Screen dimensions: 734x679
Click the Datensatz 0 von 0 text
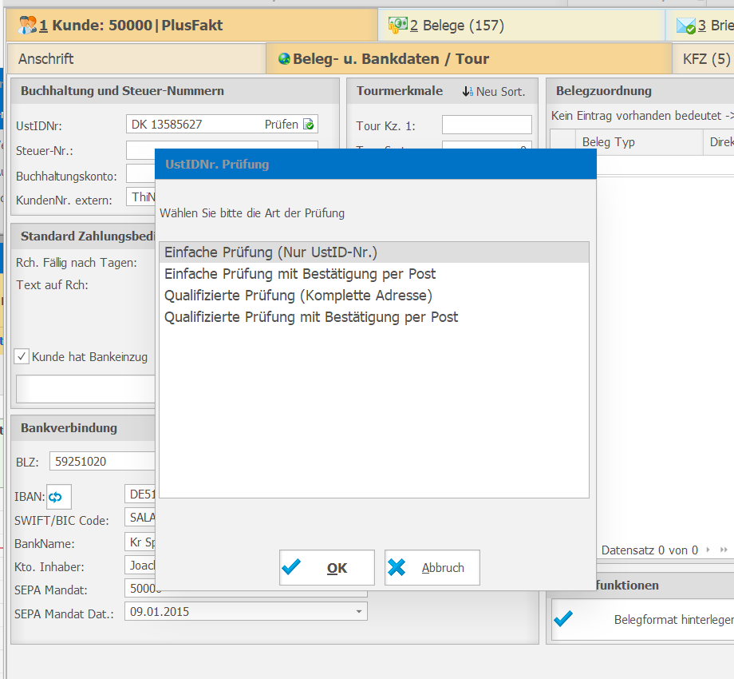(649, 550)
